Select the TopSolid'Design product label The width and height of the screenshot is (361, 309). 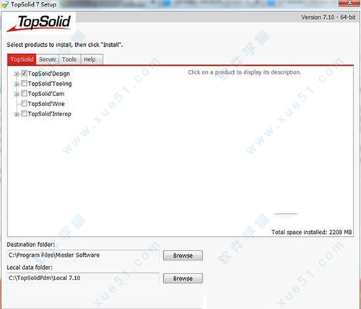coord(49,74)
